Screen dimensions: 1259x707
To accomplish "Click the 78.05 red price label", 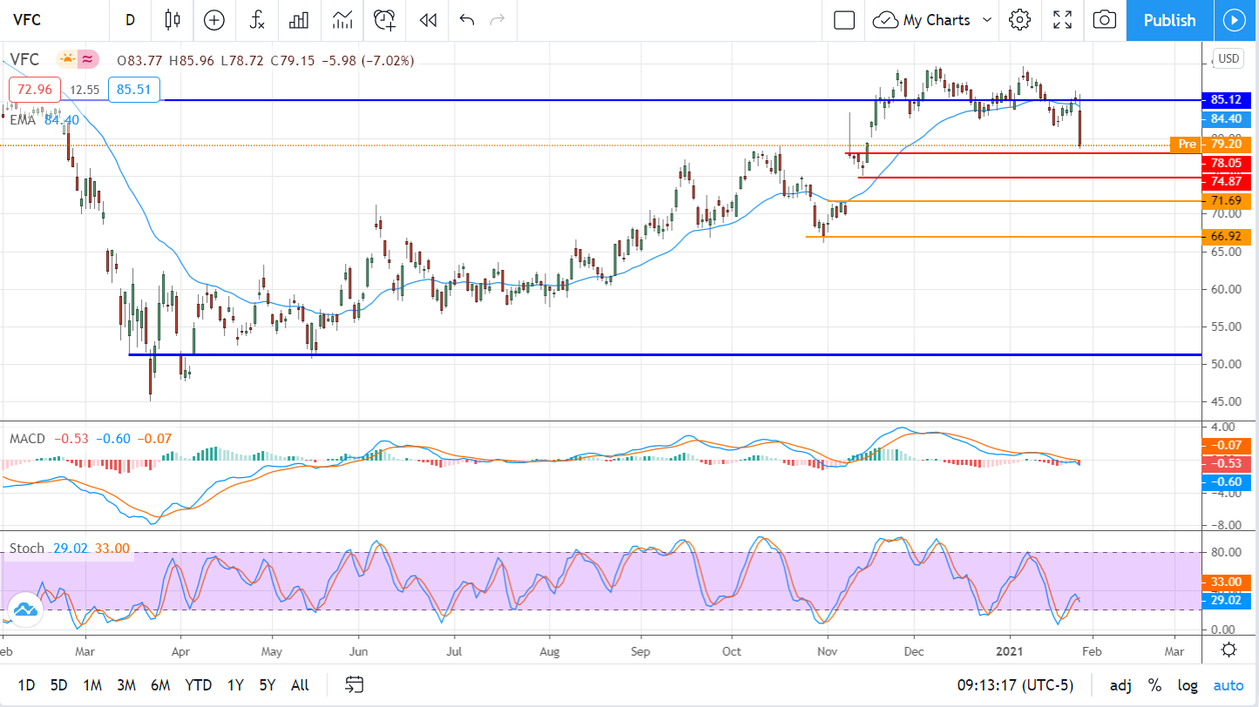I will [x=1227, y=163].
